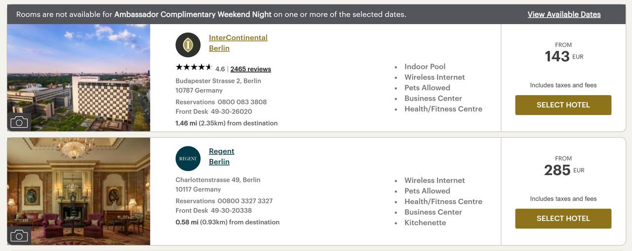632x251 pixels.
Task: Open photo gallery camera icon for Regent Berlin
Action: click(19, 236)
